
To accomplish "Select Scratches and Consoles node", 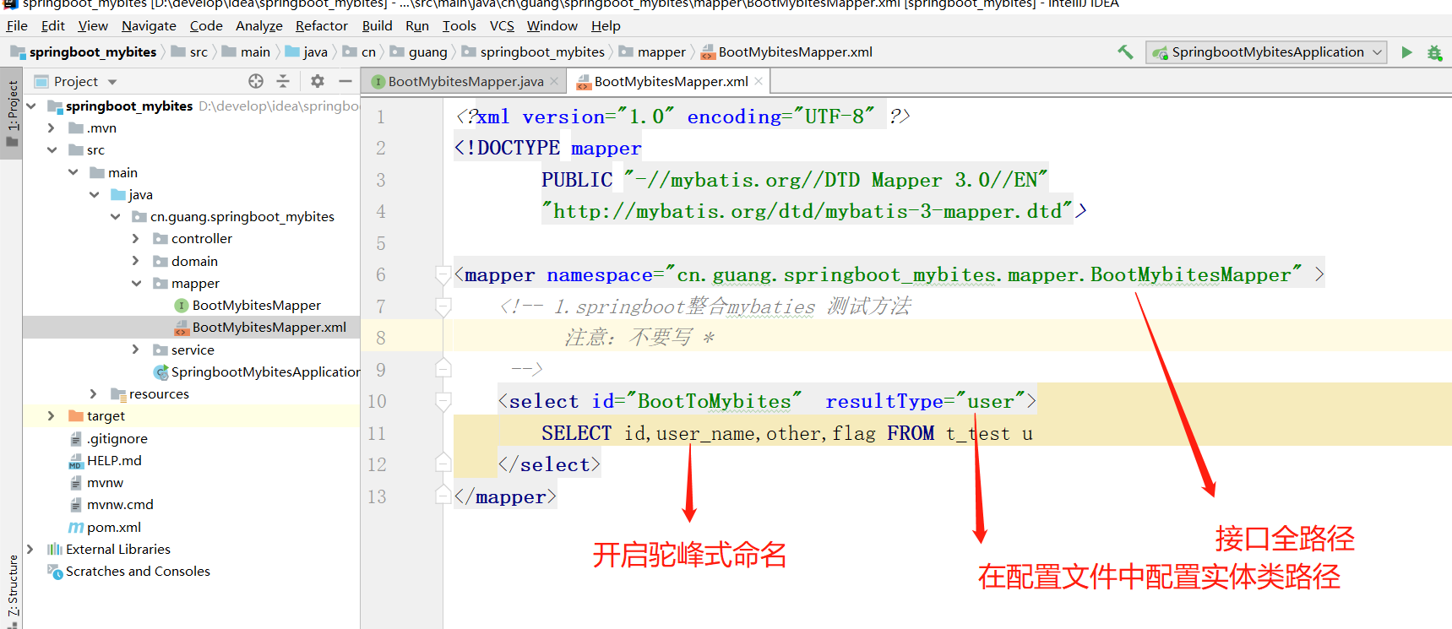I will [x=128, y=571].
